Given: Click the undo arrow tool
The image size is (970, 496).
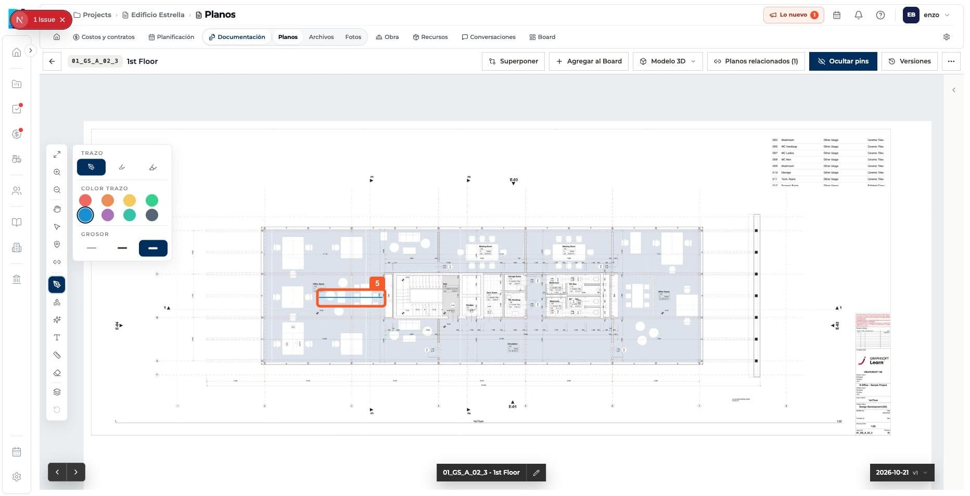Looking at the screenshot, I should pos(57,410).
